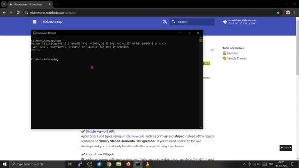Go to Features in table of contents
299x168 pixels.
[x=232, y=53]
